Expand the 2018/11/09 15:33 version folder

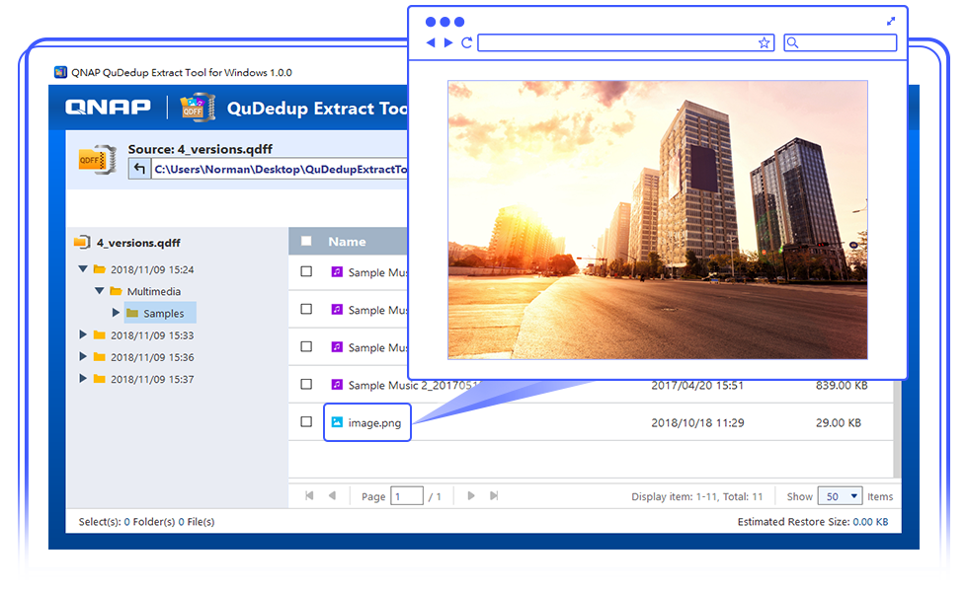click(83, 335)
